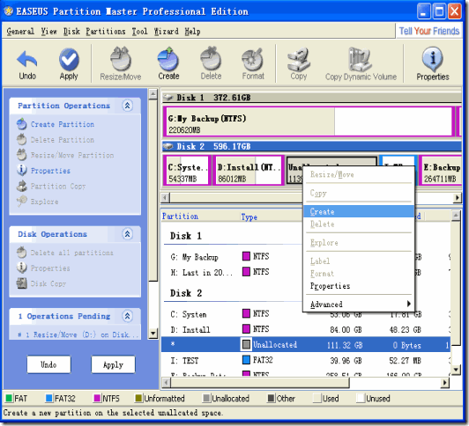Viewport: 469px width, 426px height.
Task: Open the Help menu
Action: (x=192, y=32)
